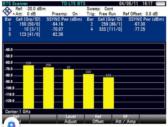Image resolution: width=168 pixels, height=127 pixels.
Task: Click the yellow bar labeled 123
Action: point(109,93)
